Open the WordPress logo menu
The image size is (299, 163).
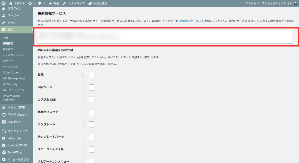(4, 3)
